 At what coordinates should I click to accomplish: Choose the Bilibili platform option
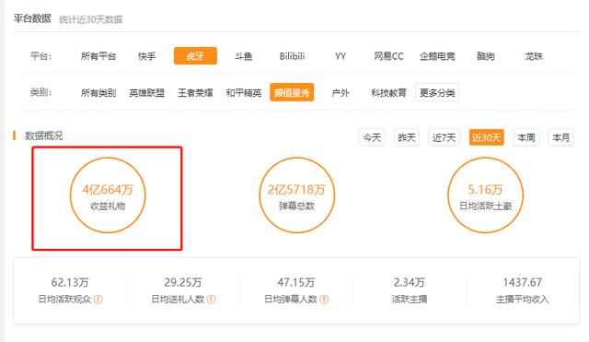(292, 56)
